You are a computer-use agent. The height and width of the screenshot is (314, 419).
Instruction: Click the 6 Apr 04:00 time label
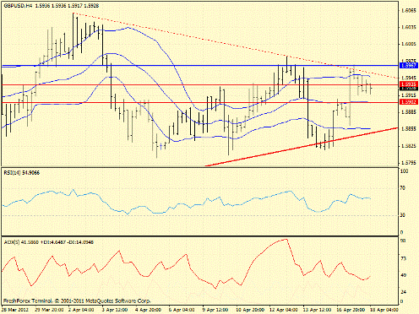[182, 310]
